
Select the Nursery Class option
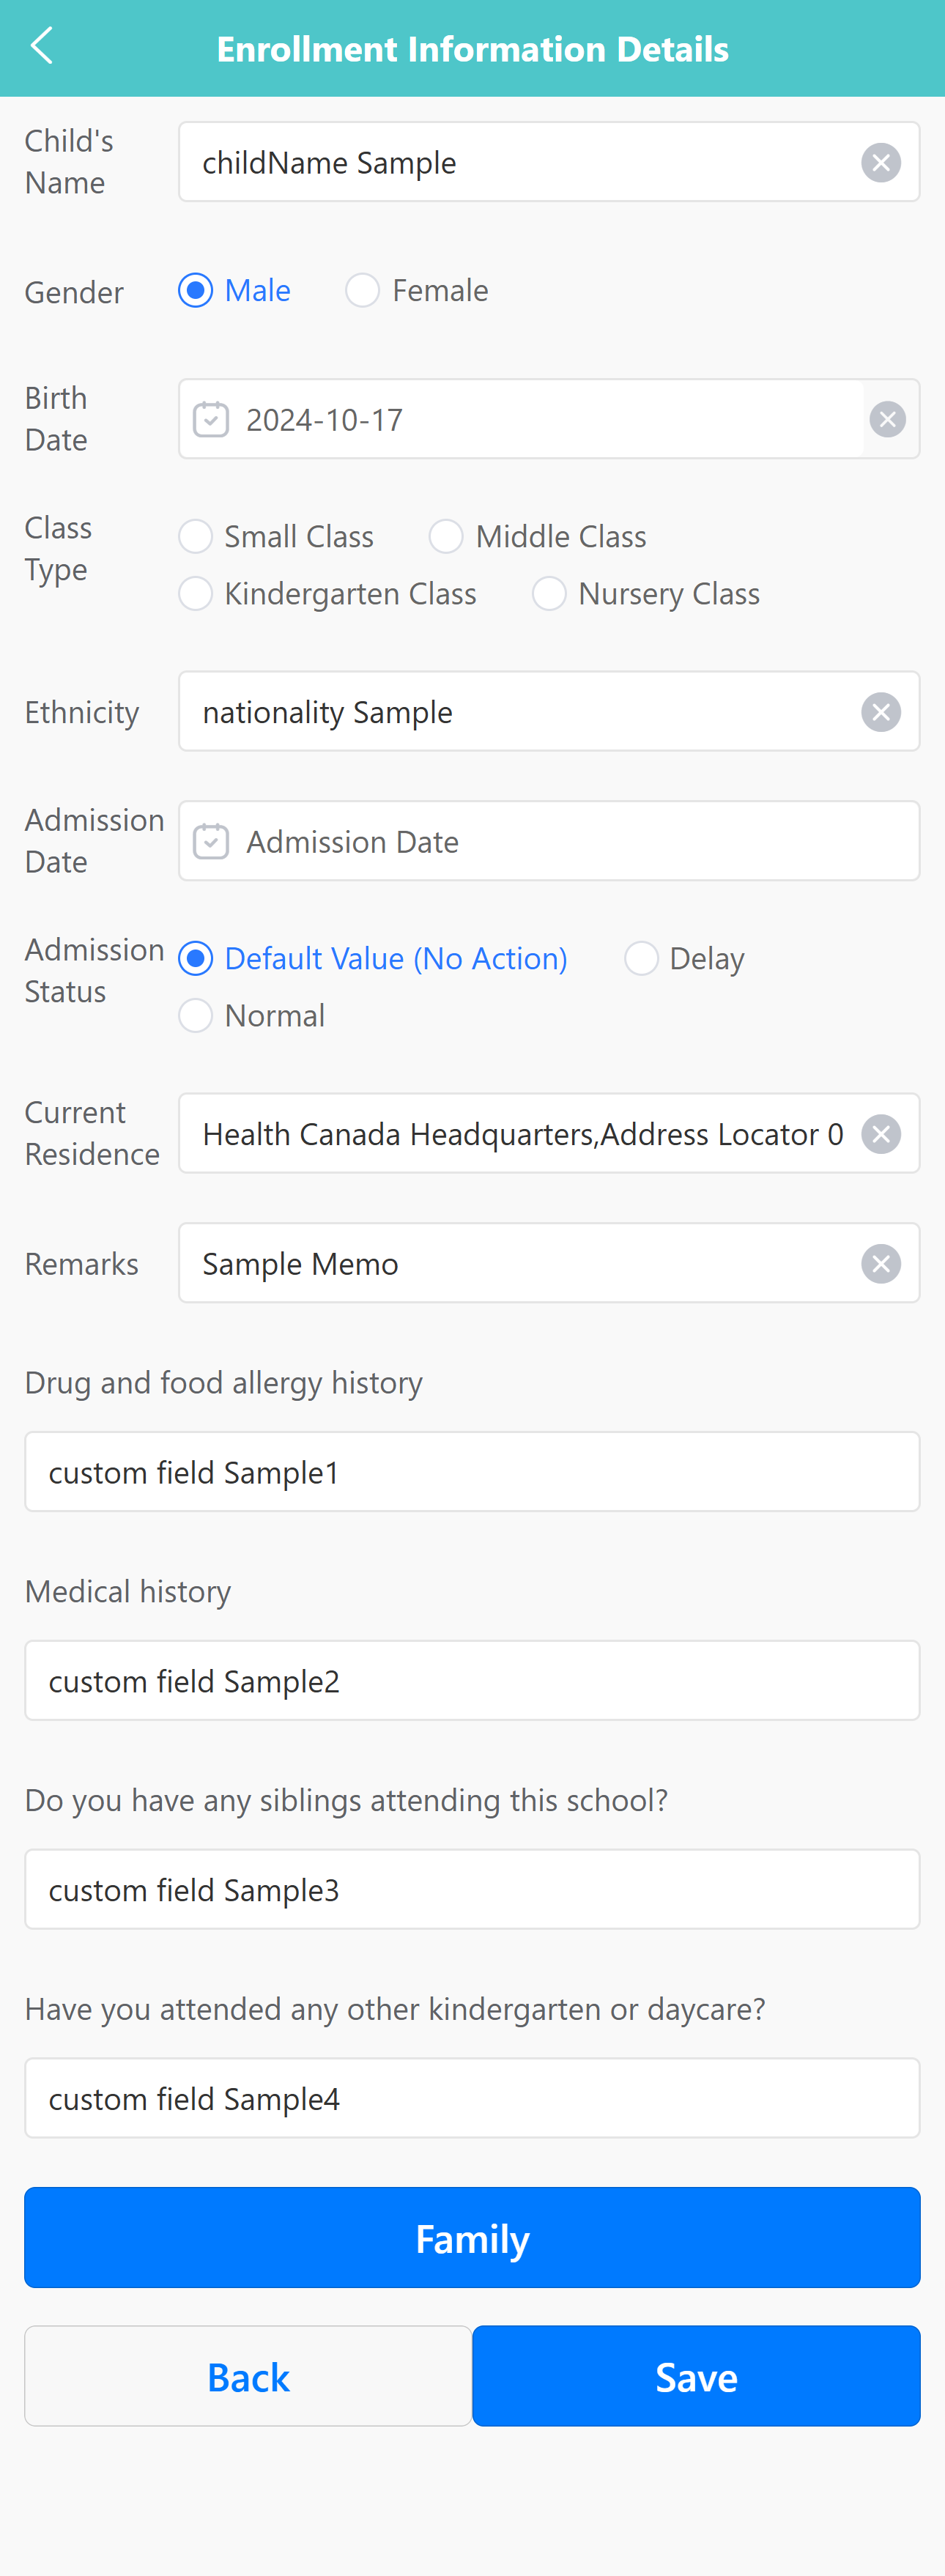tap(549, 594)
